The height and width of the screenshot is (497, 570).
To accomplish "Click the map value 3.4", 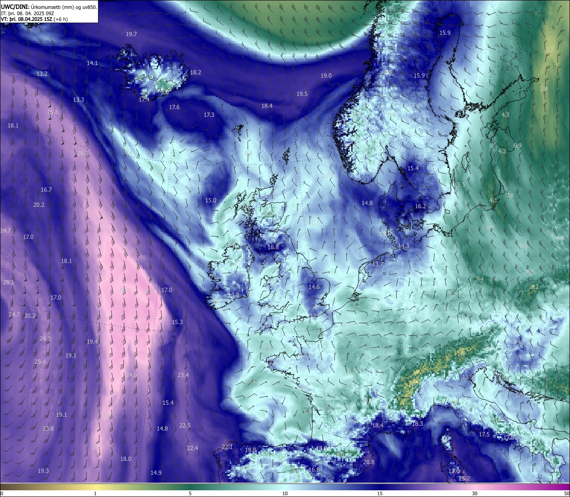I will (x=480, y=279).
